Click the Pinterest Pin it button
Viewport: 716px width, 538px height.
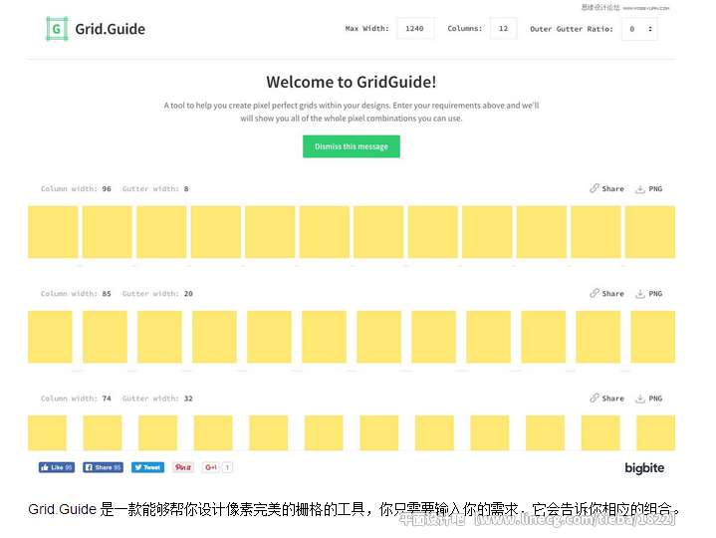183,467
